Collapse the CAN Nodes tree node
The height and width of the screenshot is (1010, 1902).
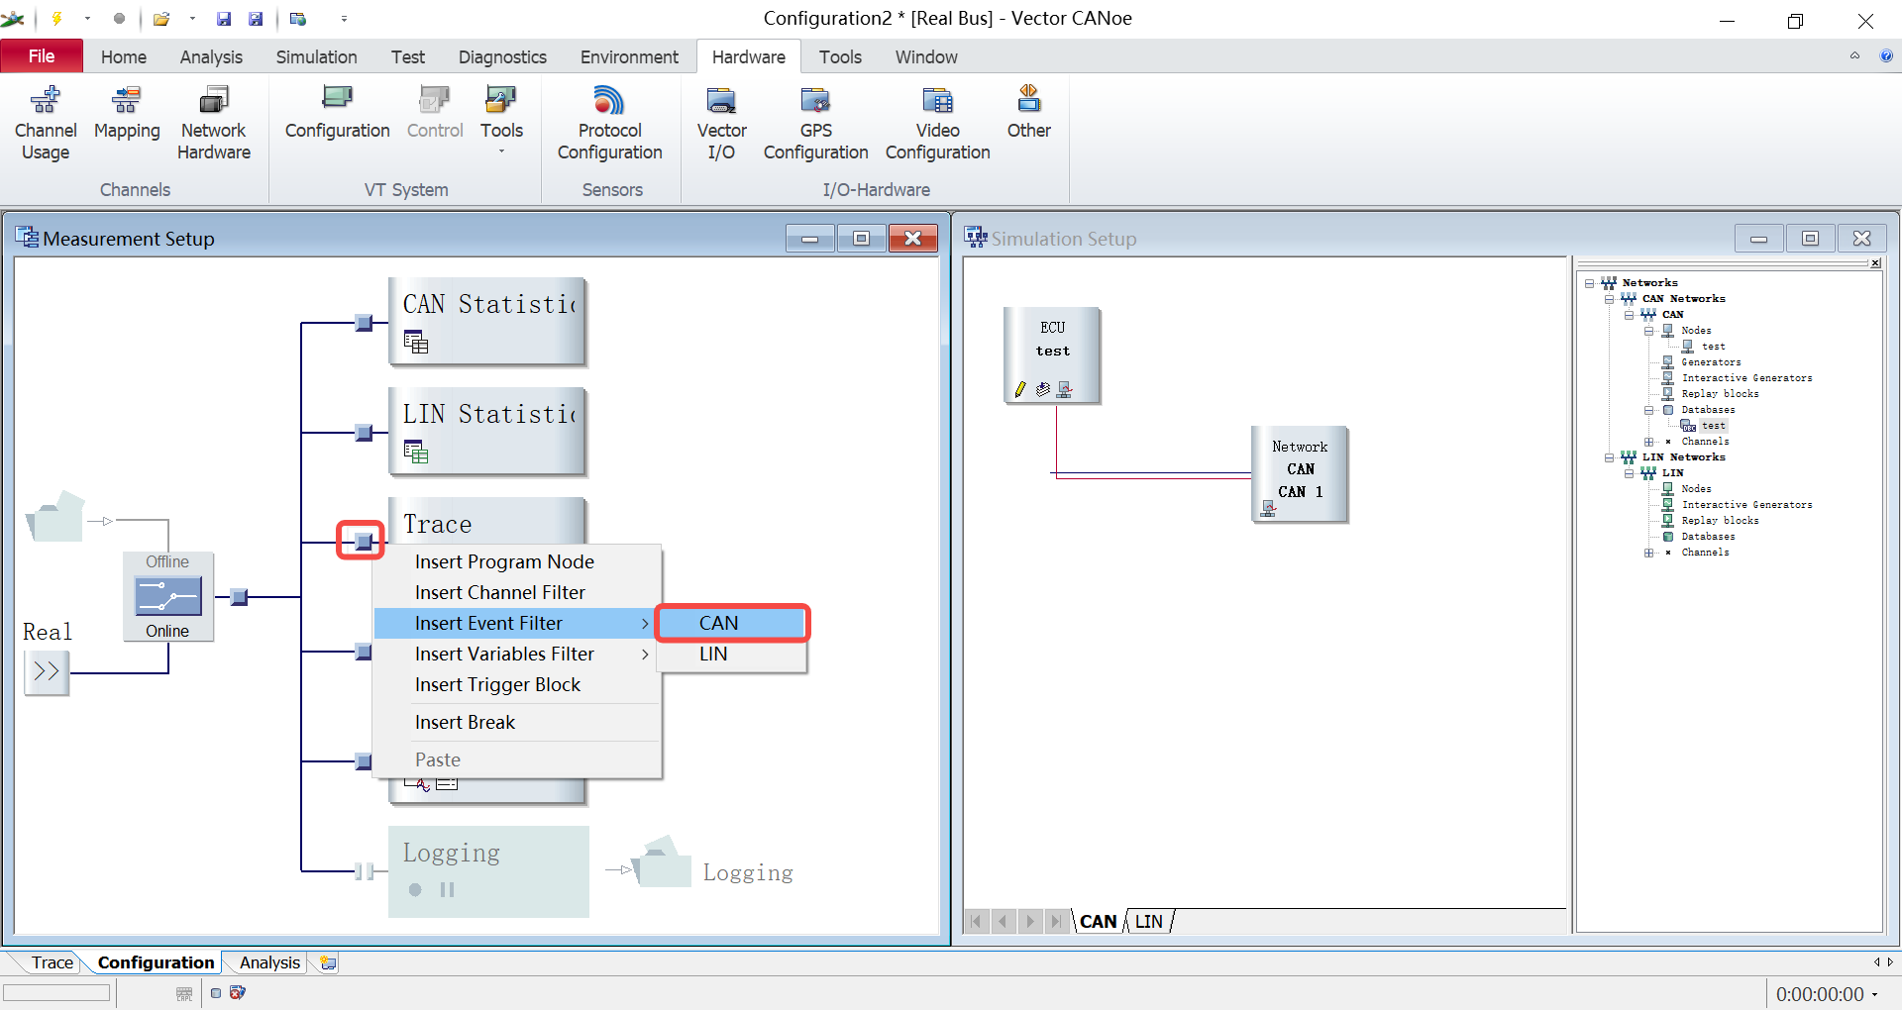1648,331
